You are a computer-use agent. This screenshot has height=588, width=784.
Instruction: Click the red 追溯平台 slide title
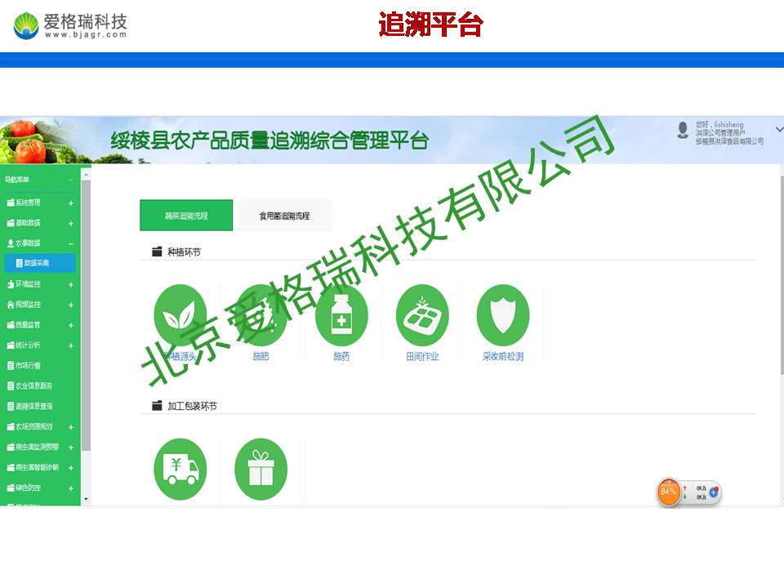point(430,24)
